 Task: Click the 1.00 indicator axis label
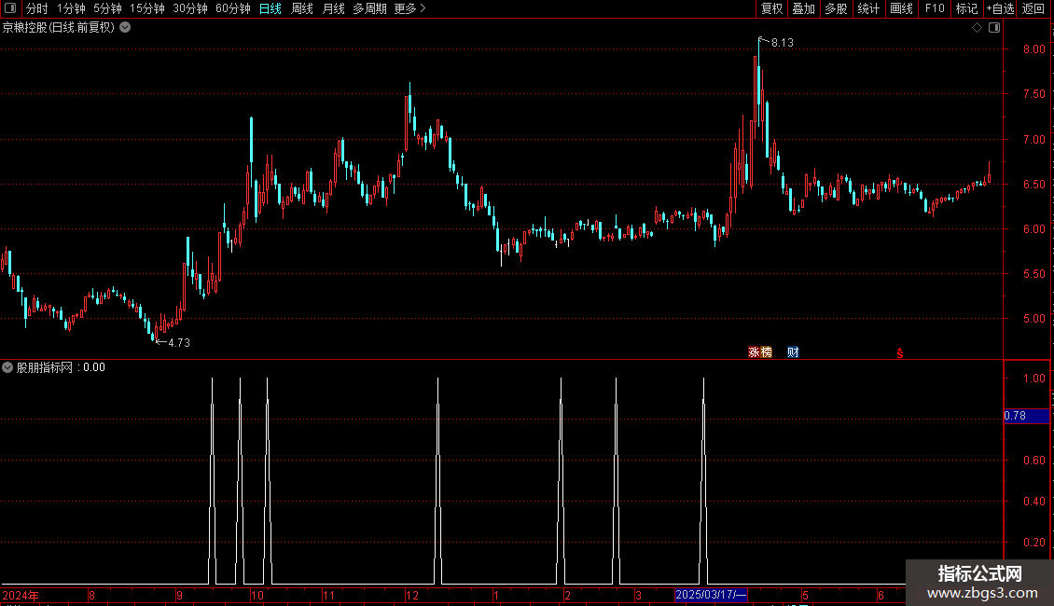click(x=1033, y=379)
